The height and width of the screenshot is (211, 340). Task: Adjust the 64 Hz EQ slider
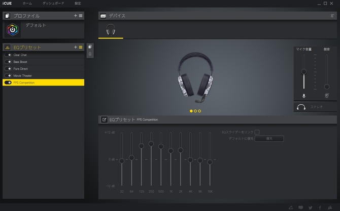click(x=131, y=157)
